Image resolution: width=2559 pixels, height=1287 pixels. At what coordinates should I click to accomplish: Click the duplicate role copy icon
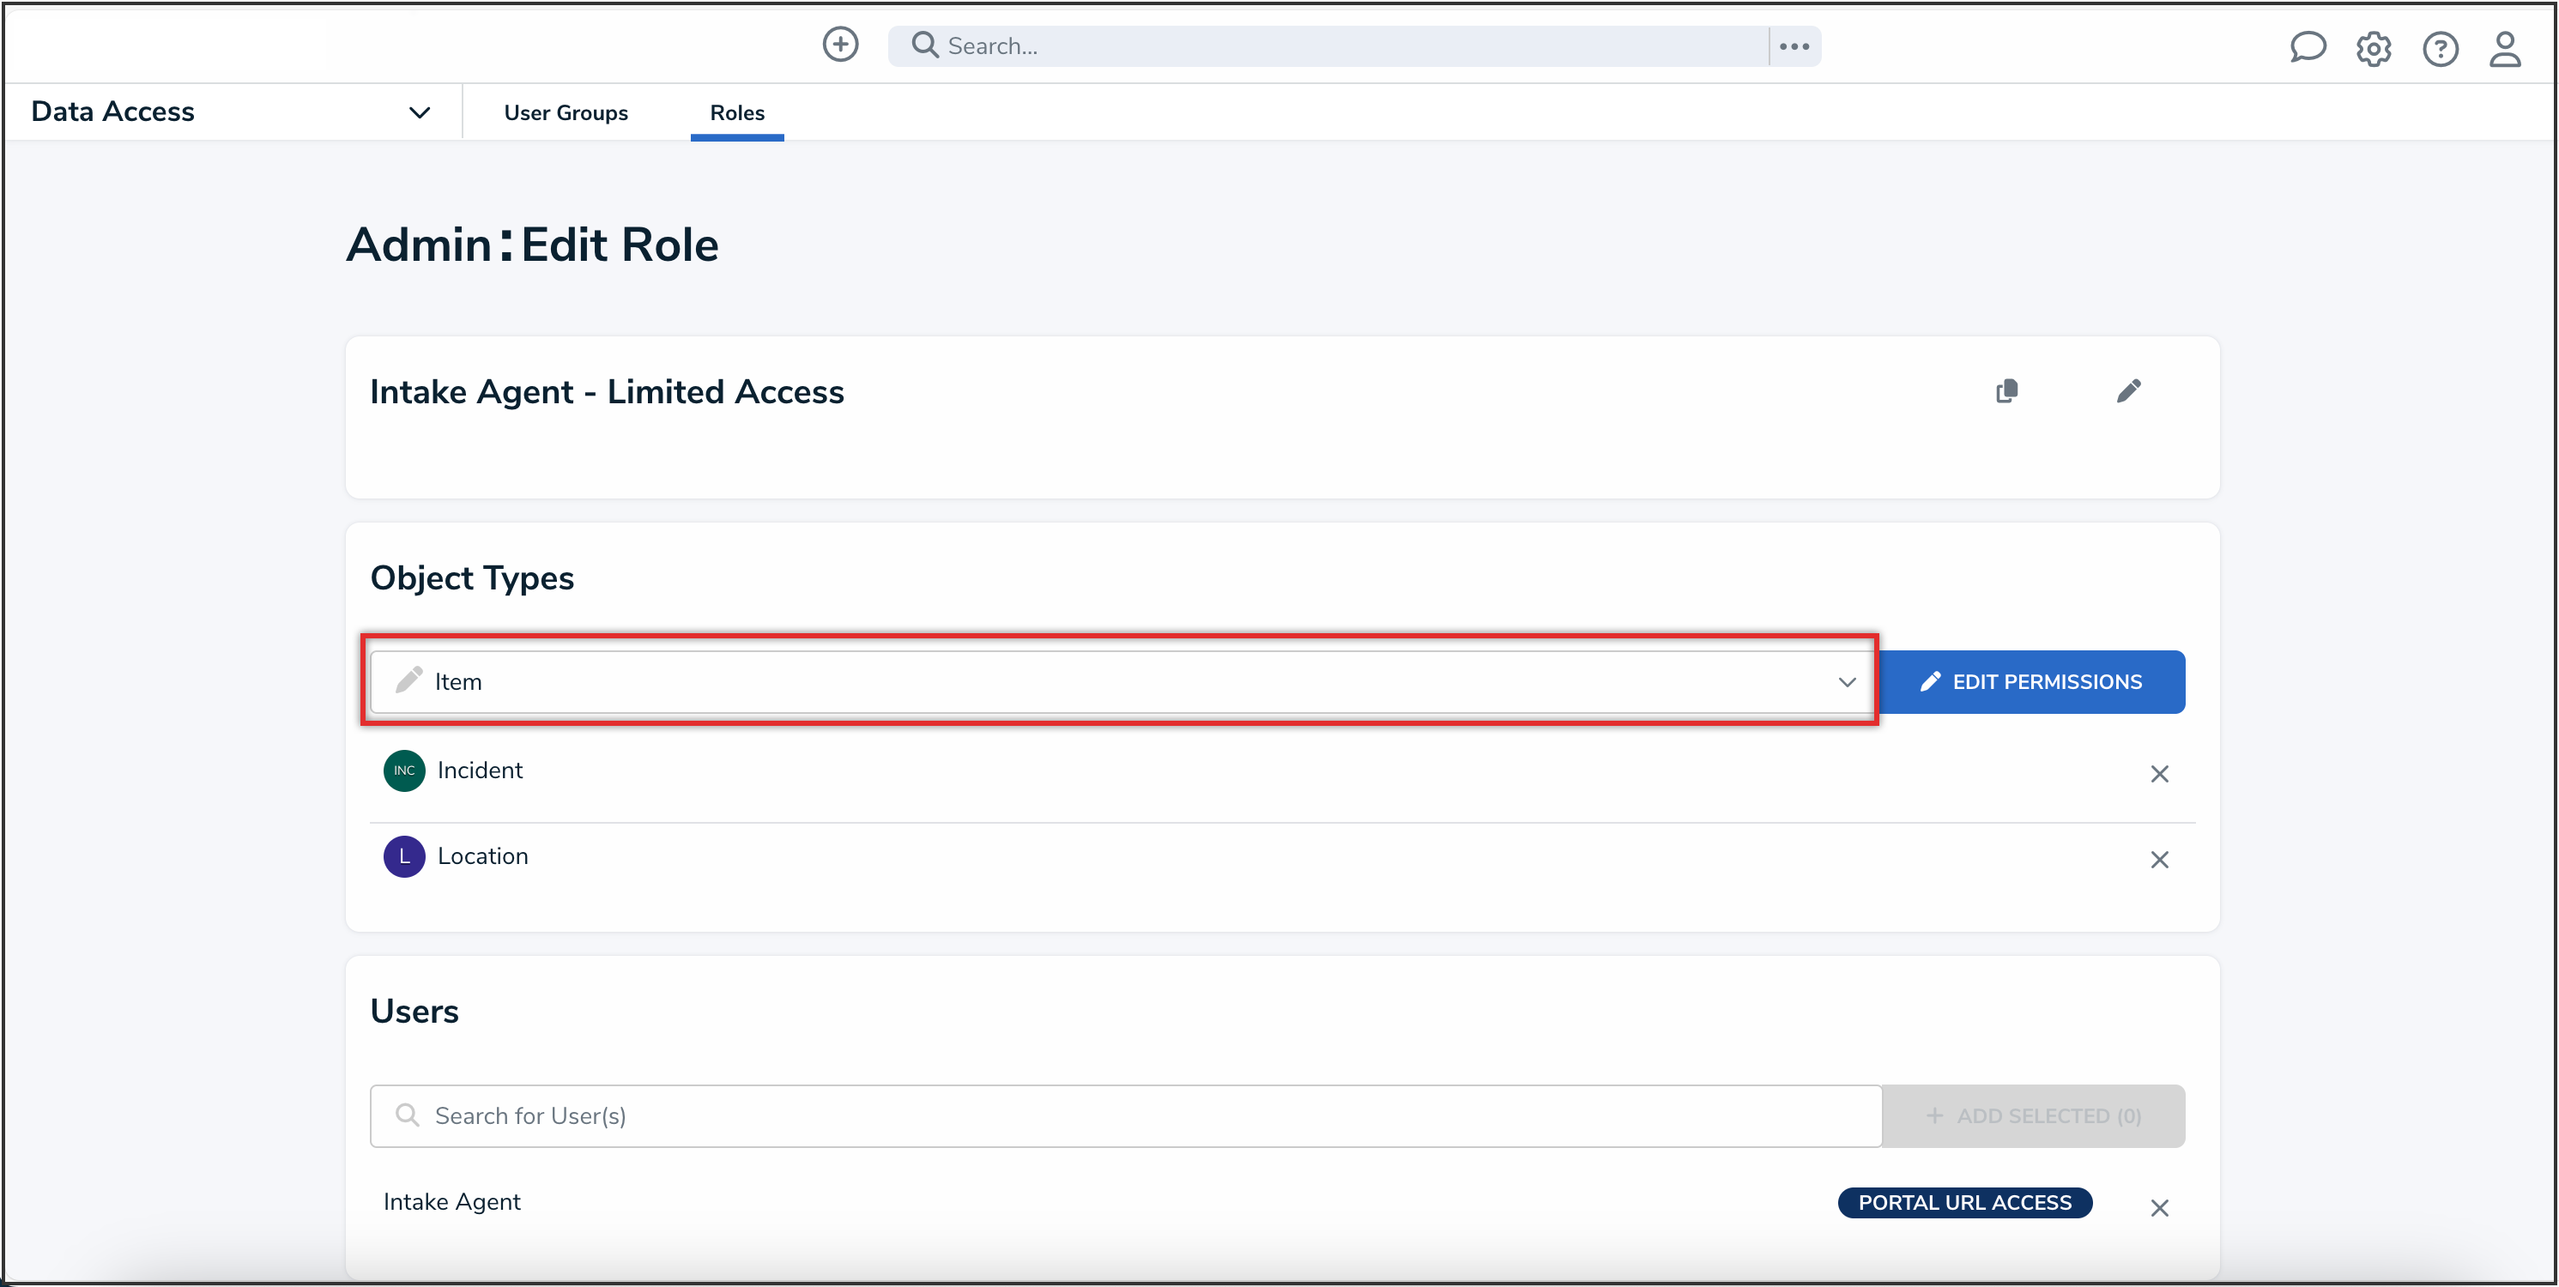coord(2006,391)
